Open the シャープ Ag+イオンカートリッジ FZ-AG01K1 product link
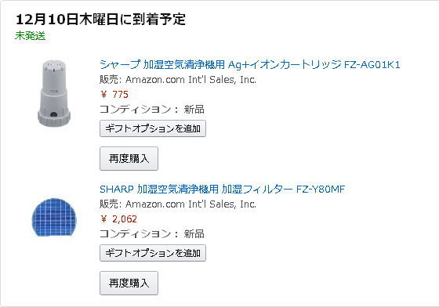The image size is (439, 307). point(250,64)
